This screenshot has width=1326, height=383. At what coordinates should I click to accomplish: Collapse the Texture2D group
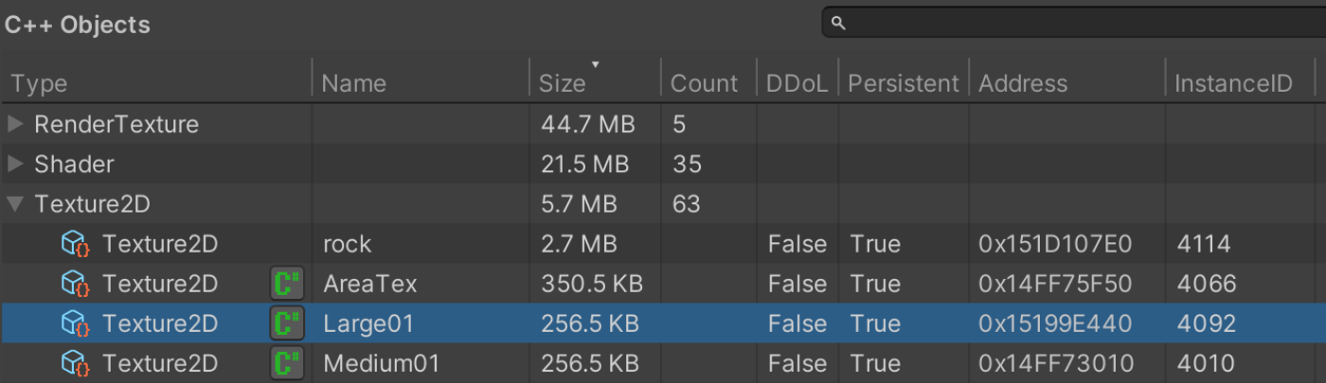pyautogui.click(x=15, y=203)
